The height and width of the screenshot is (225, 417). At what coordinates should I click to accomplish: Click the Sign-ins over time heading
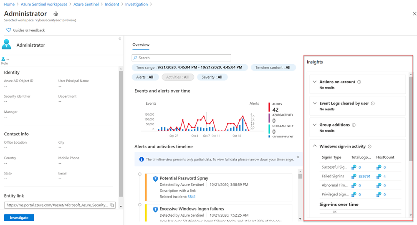(x=339, y=205)
